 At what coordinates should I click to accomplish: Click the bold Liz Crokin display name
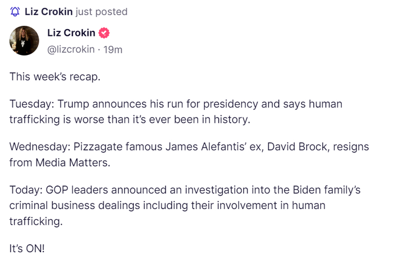click(x=75, y=33)
